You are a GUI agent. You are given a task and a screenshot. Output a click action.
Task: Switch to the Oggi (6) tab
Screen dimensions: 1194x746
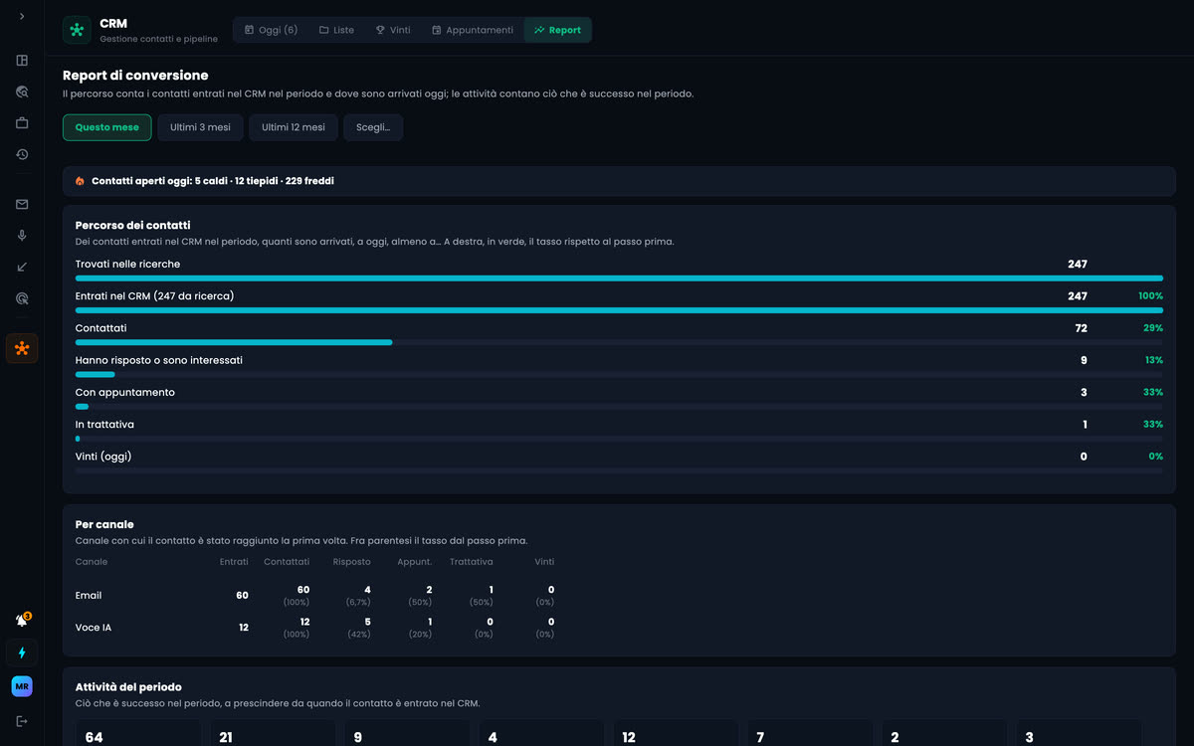click(271, 30)
